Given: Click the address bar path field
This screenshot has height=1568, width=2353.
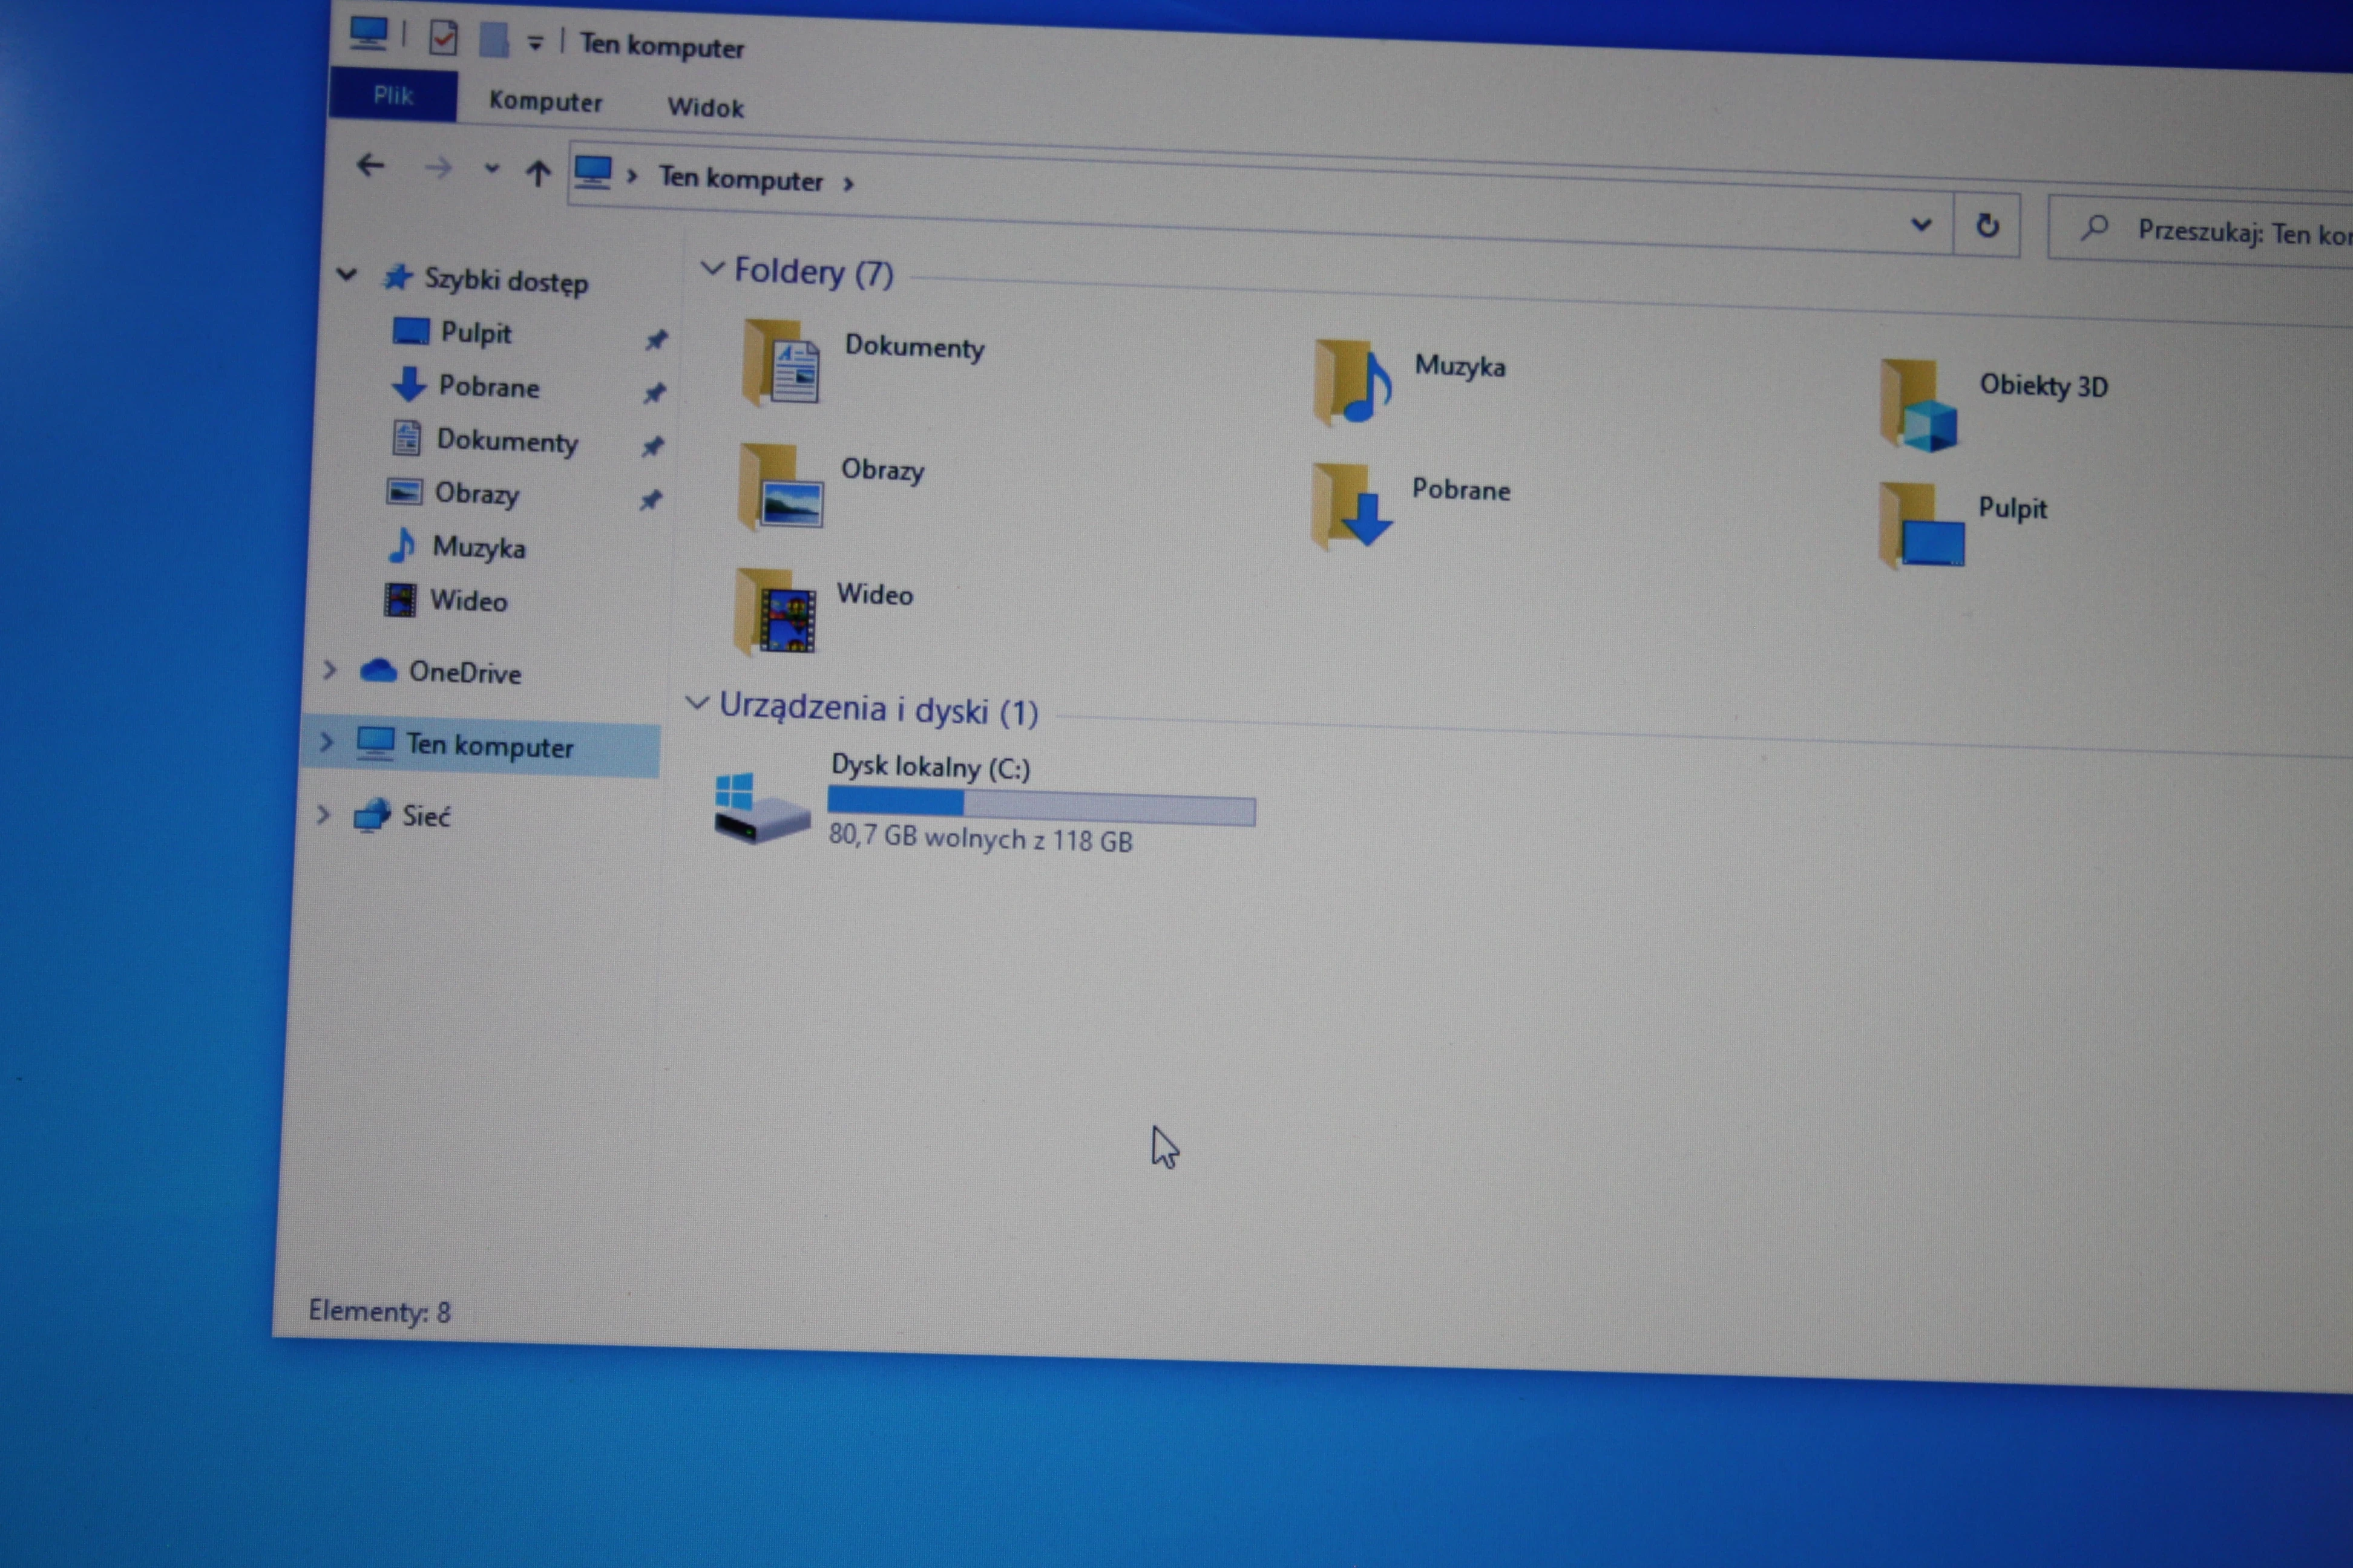Looking at the screenshot, I should point(1261,198).
